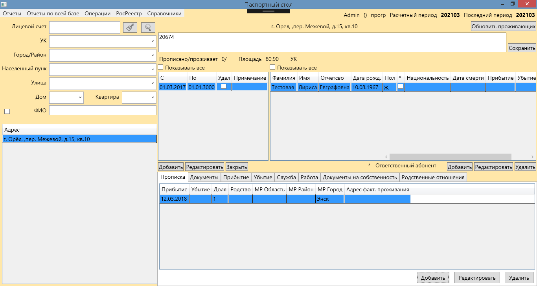Open the Квартира dropdown list
This screenshot has height=286, width=537.
point(152,97)
